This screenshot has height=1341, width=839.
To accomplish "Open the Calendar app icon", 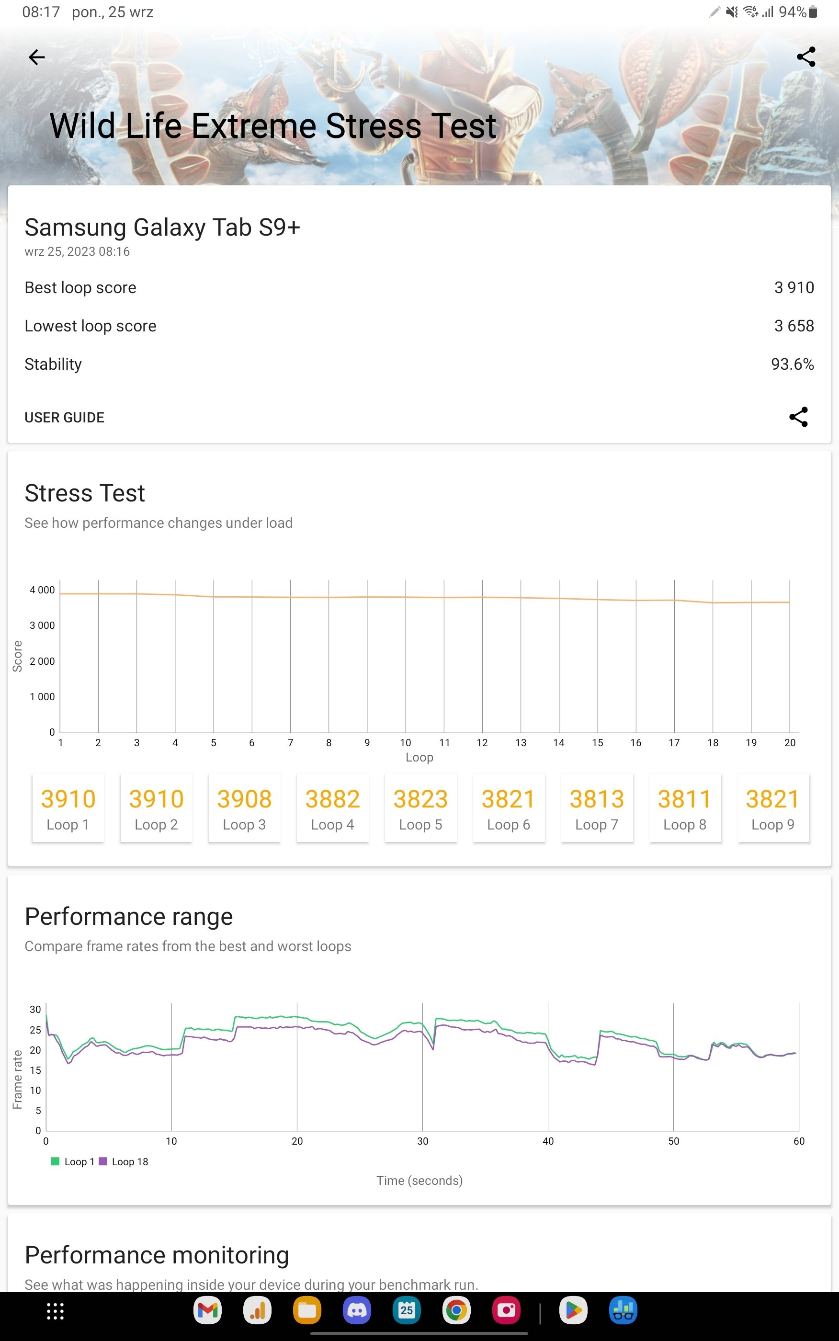I will [x=407, y=1310].
